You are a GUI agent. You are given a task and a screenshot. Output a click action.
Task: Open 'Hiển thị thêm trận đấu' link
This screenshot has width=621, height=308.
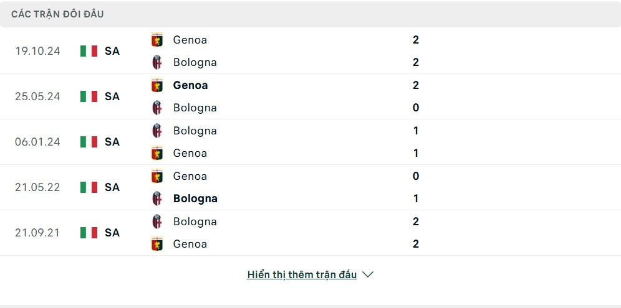tap(302, 274)
